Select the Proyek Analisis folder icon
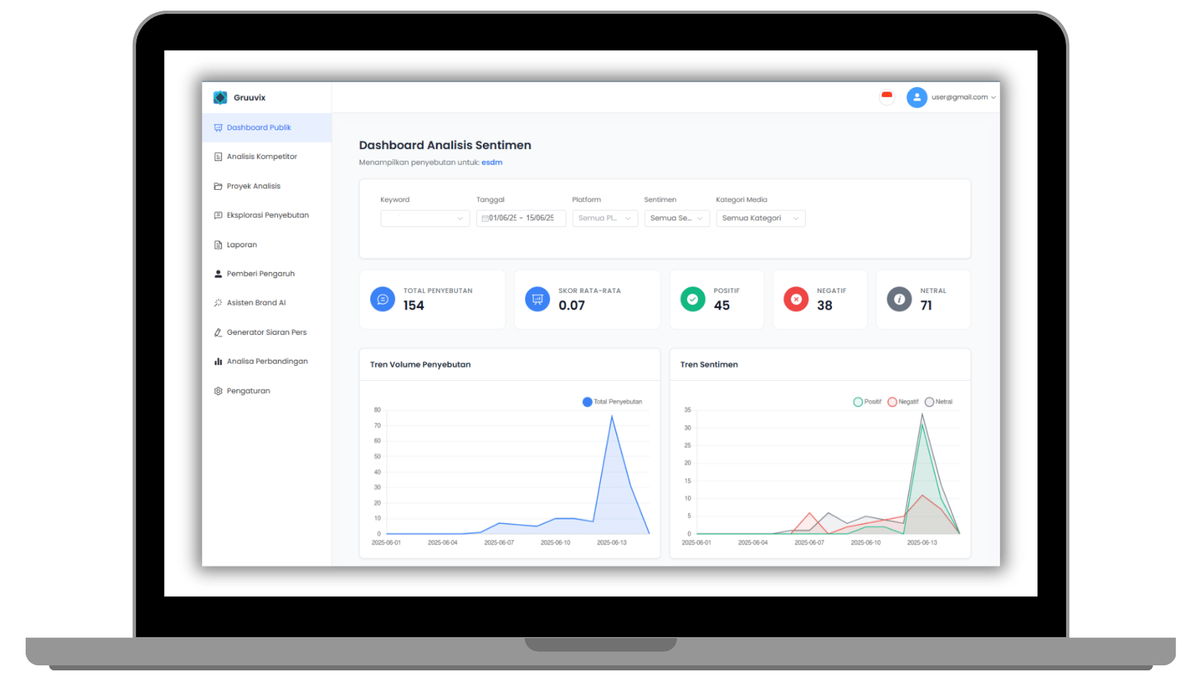 click(218, 186)
